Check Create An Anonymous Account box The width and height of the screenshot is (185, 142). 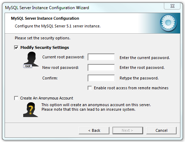click(x=16, y=98)
